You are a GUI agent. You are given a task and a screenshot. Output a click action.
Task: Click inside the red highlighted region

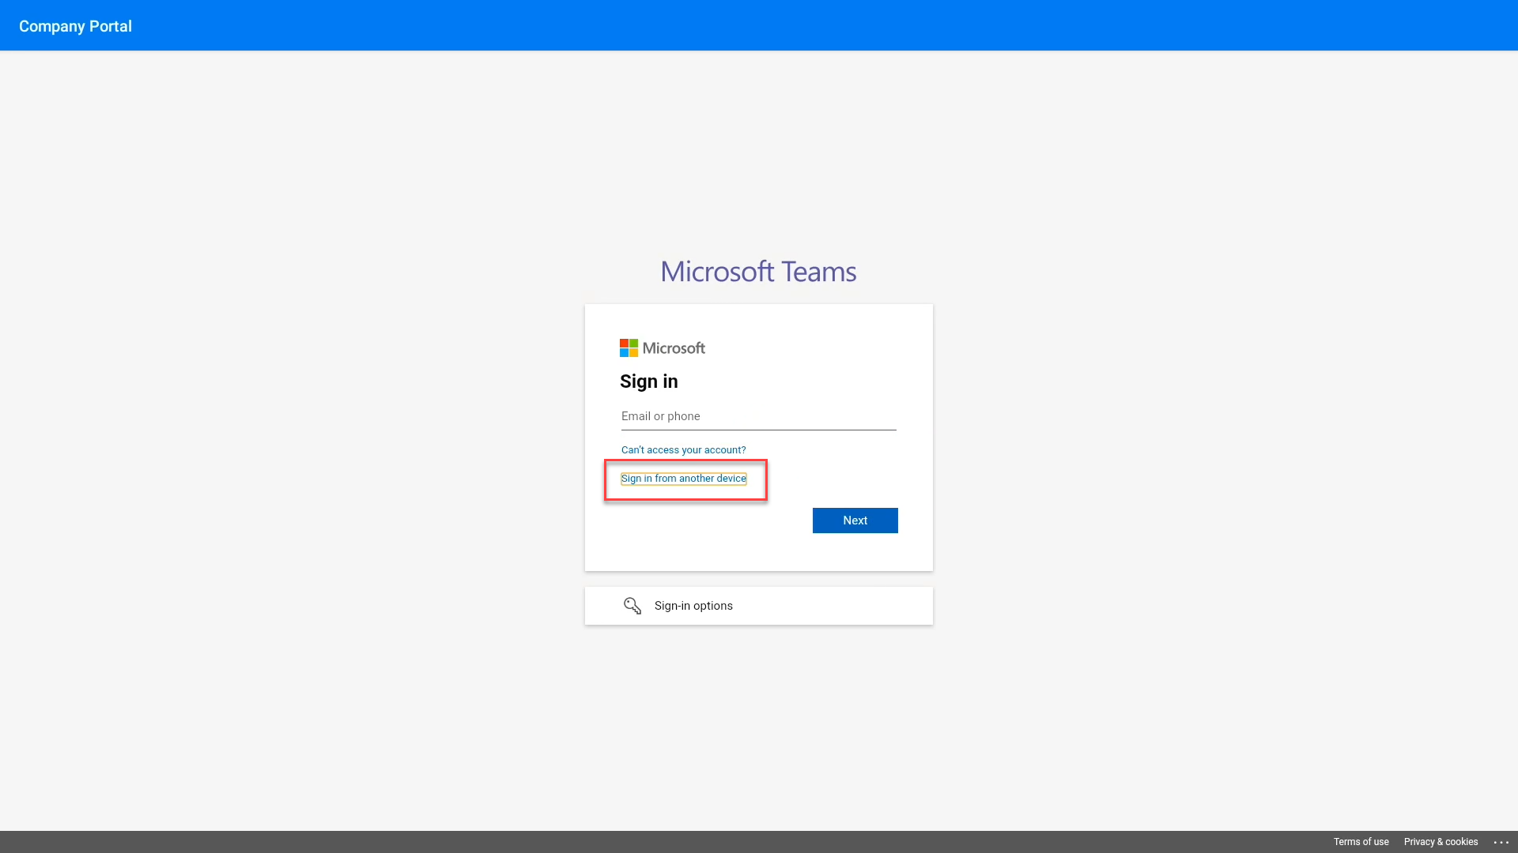[x=685, y=479]
